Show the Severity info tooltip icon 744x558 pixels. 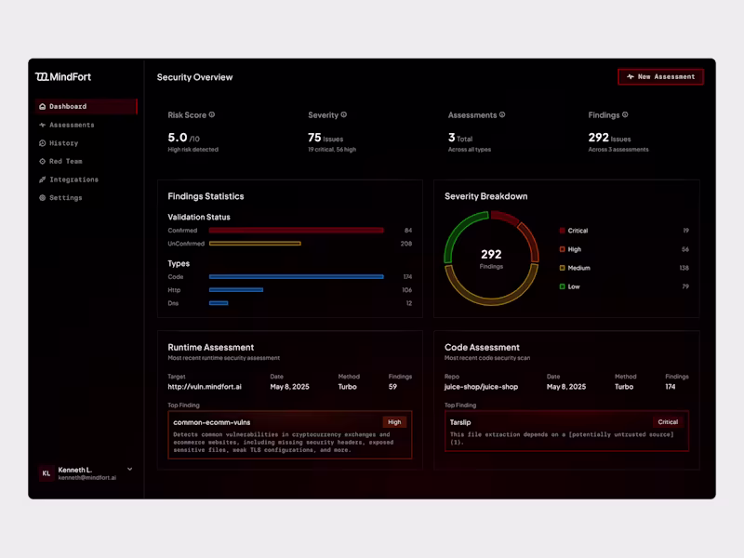coord(344,114)
